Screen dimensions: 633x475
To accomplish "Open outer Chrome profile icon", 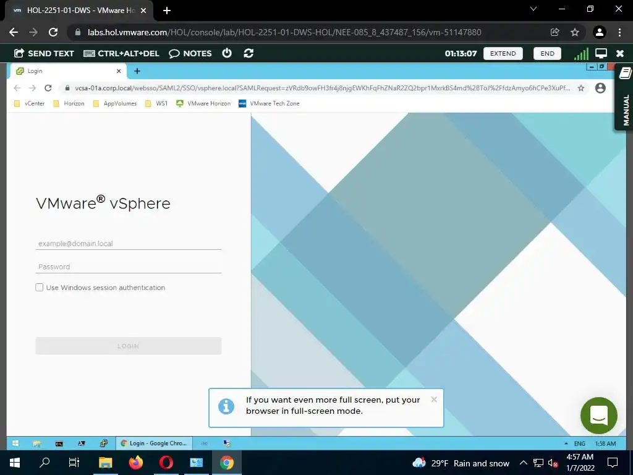I will click(x=600, y=32).
